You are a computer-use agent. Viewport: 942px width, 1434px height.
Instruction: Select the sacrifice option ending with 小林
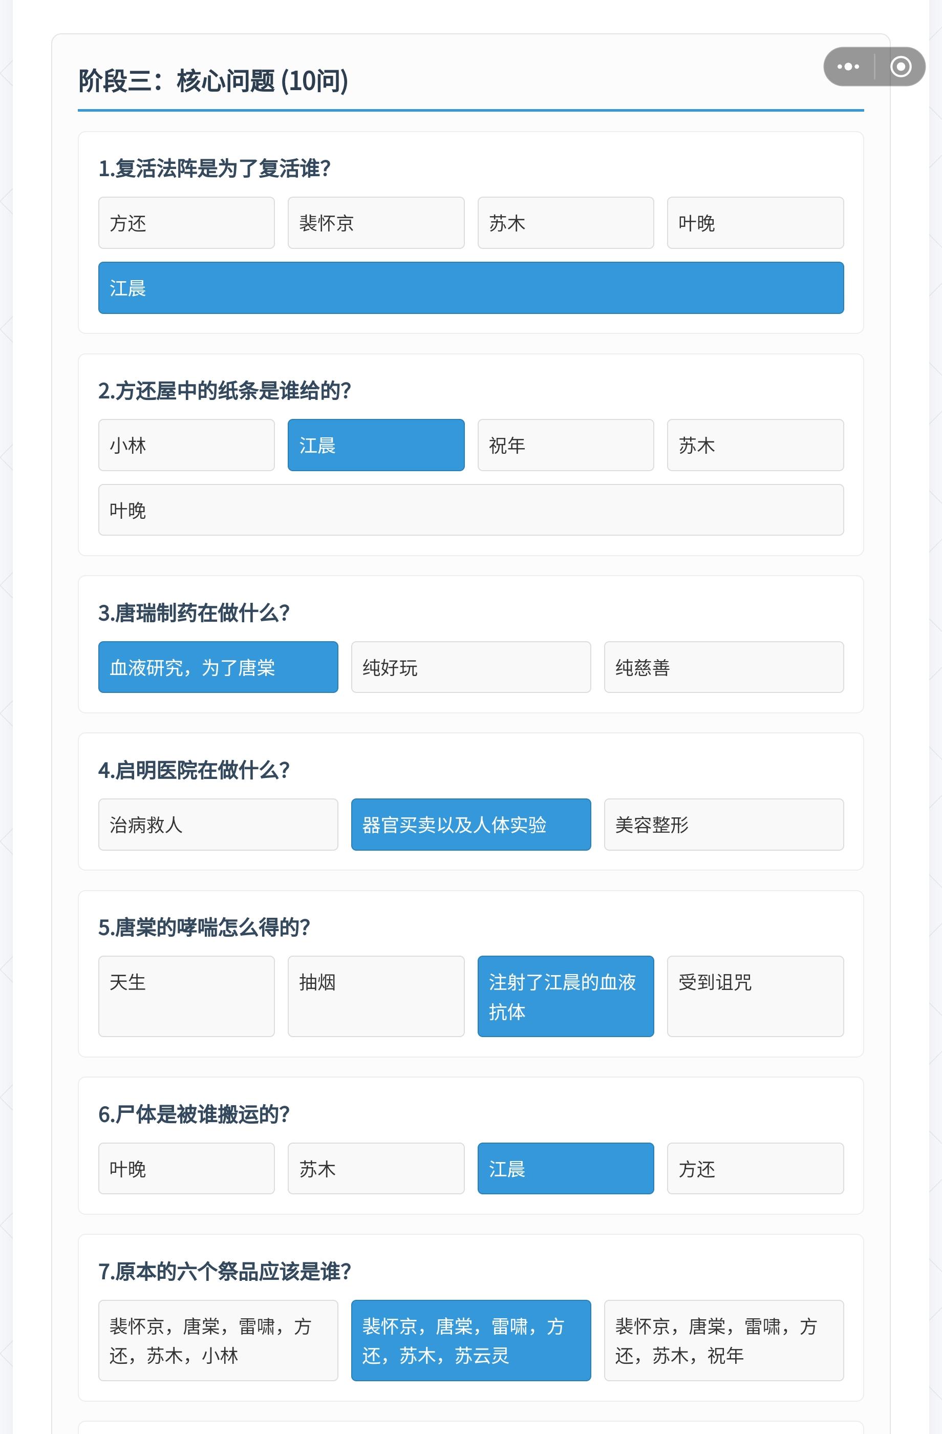click(218, 1341)
